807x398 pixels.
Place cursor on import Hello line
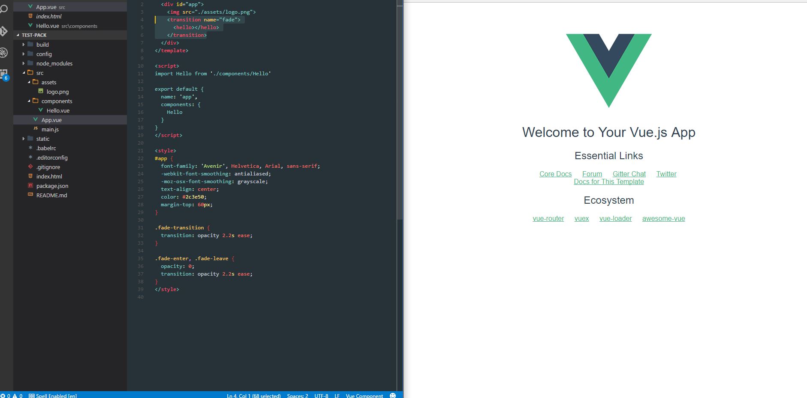213,74
